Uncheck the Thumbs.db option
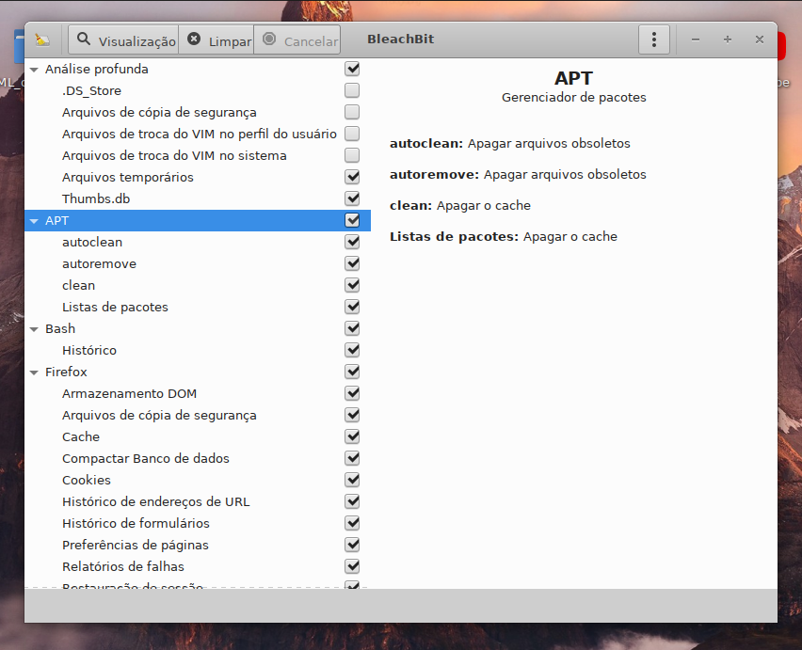 tap(352, 198)
